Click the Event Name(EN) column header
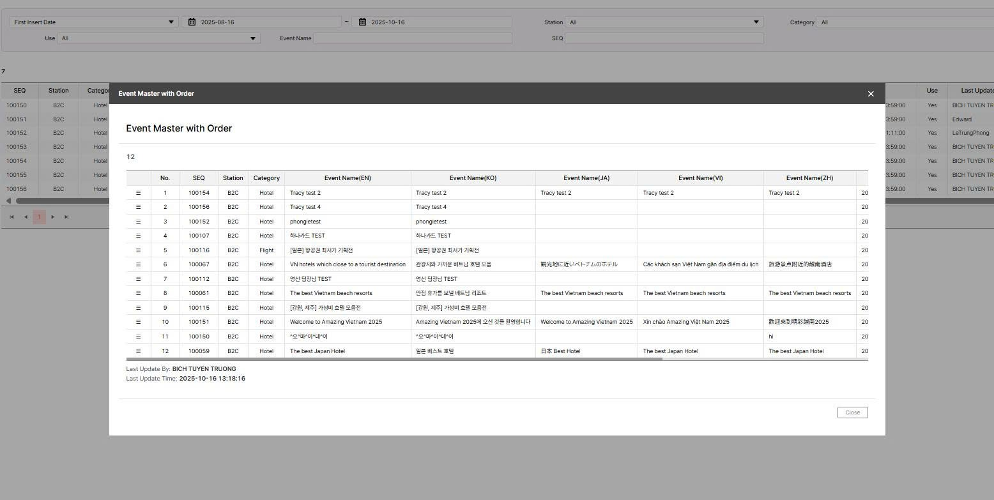 tap(348, 178)
